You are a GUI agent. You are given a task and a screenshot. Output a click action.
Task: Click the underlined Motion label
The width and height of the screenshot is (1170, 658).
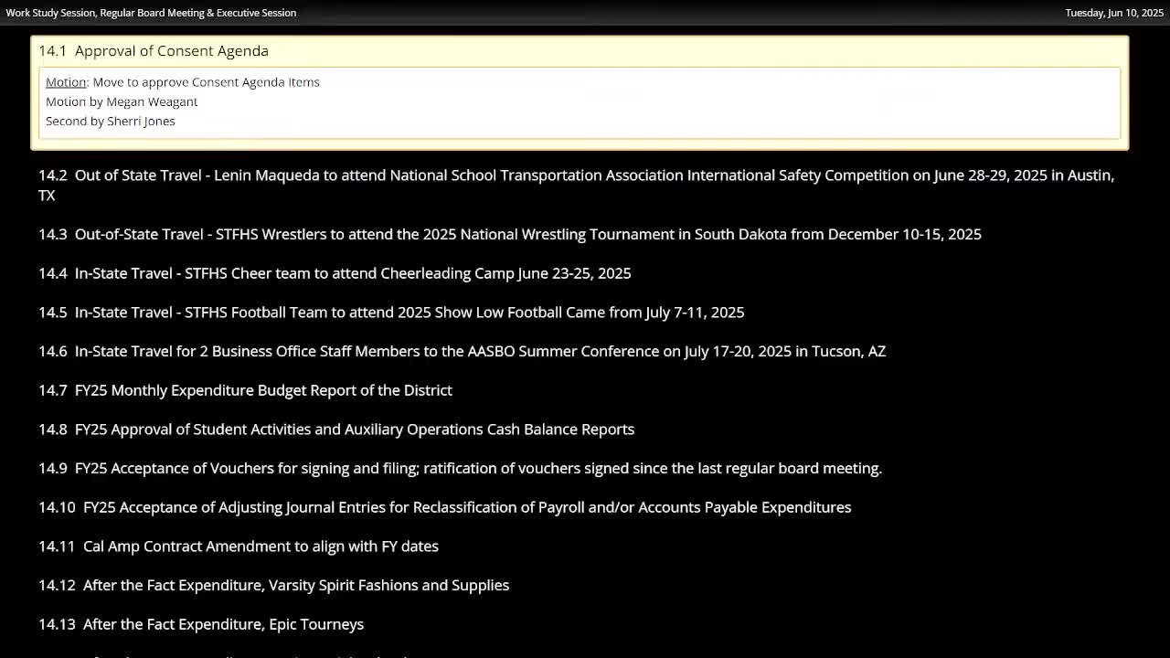pyautogui.click(x=66, y=82)
